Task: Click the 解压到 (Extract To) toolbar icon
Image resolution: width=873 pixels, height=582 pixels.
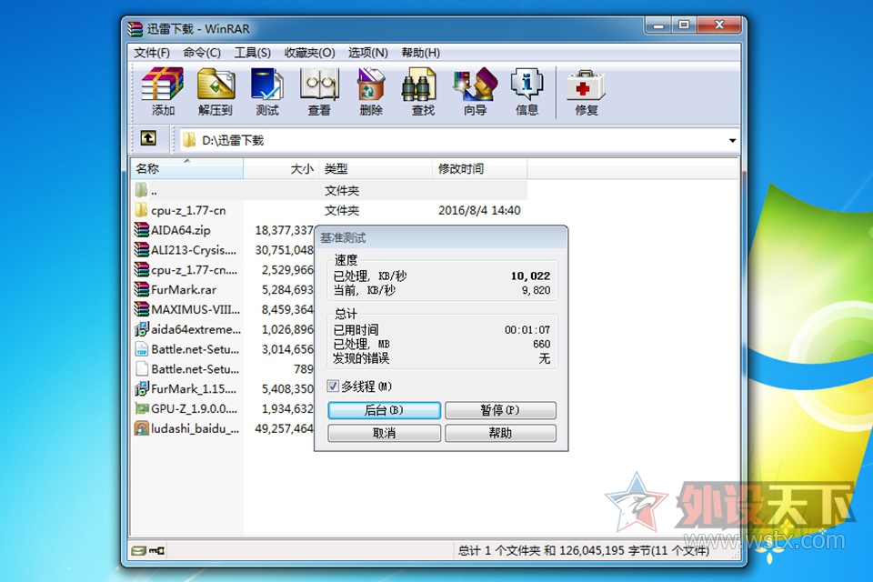Action: pos(216,91)
